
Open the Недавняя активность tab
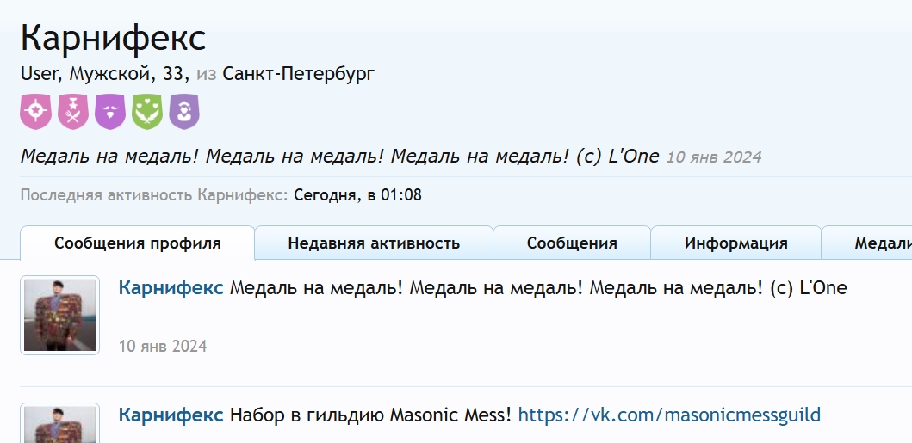tap(374, 243)
